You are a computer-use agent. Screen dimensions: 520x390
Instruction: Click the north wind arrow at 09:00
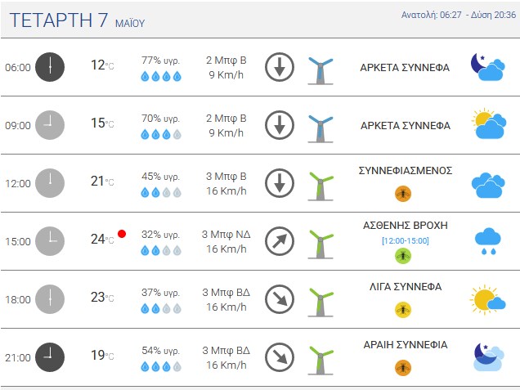[x=280, y=125]
